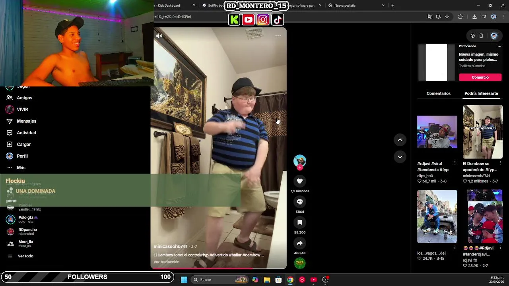
Task: Open Chrome downloads icon
Action: pos(474,17)
